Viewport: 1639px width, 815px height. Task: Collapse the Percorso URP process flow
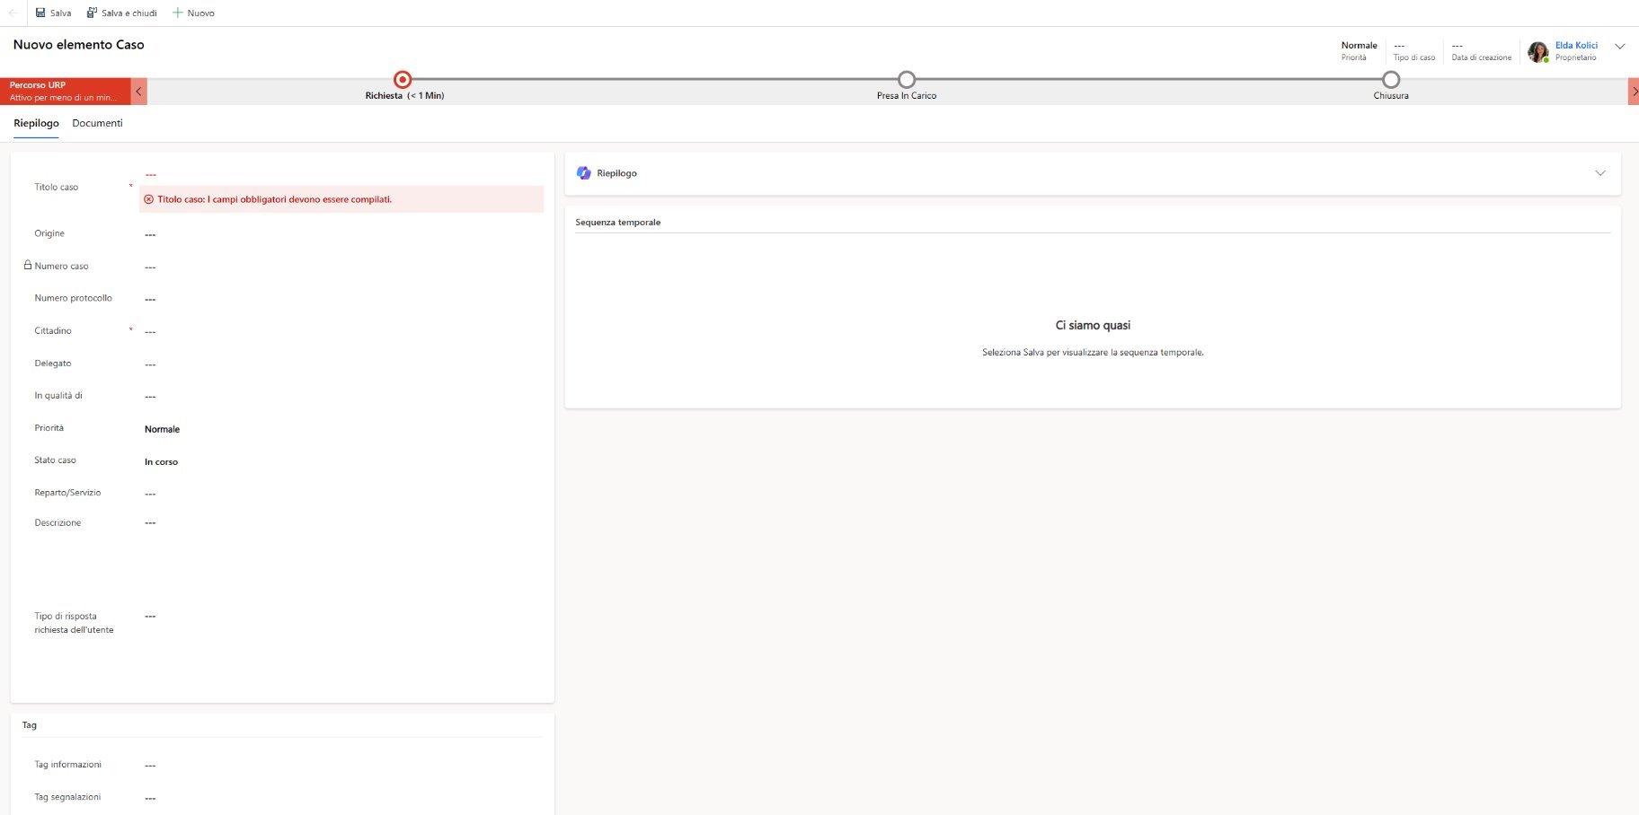point(138,92)
